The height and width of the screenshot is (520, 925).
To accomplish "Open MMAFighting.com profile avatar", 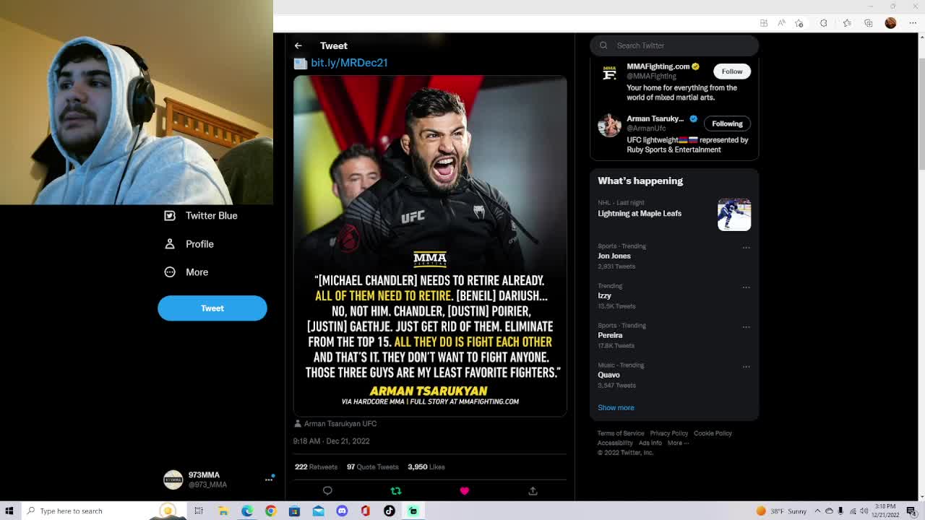I will coord(609,73).
